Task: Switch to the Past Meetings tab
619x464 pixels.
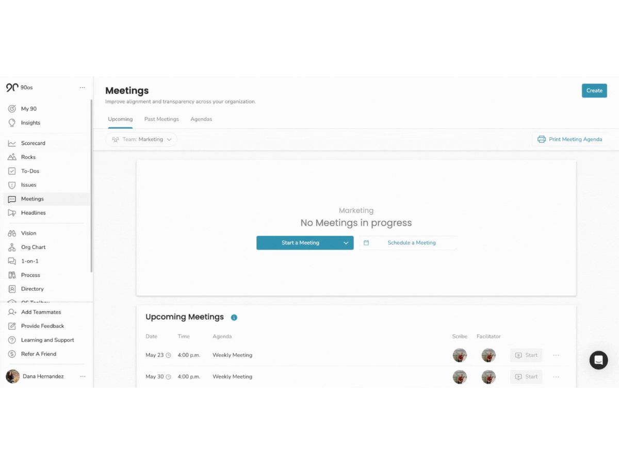Action: (161, 119)
